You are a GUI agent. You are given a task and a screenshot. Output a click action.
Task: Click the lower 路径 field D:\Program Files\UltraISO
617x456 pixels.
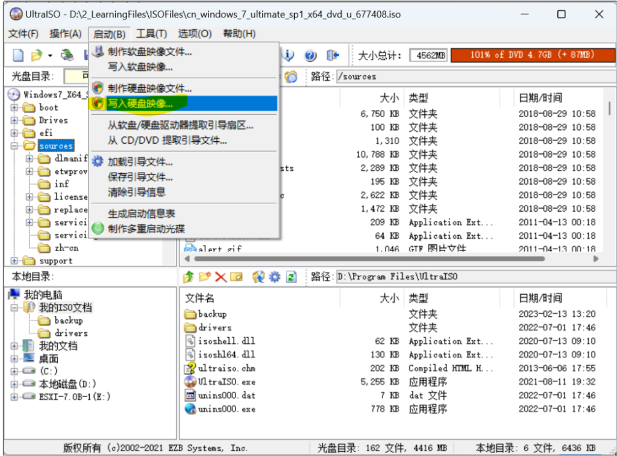(x=475, y=277)
